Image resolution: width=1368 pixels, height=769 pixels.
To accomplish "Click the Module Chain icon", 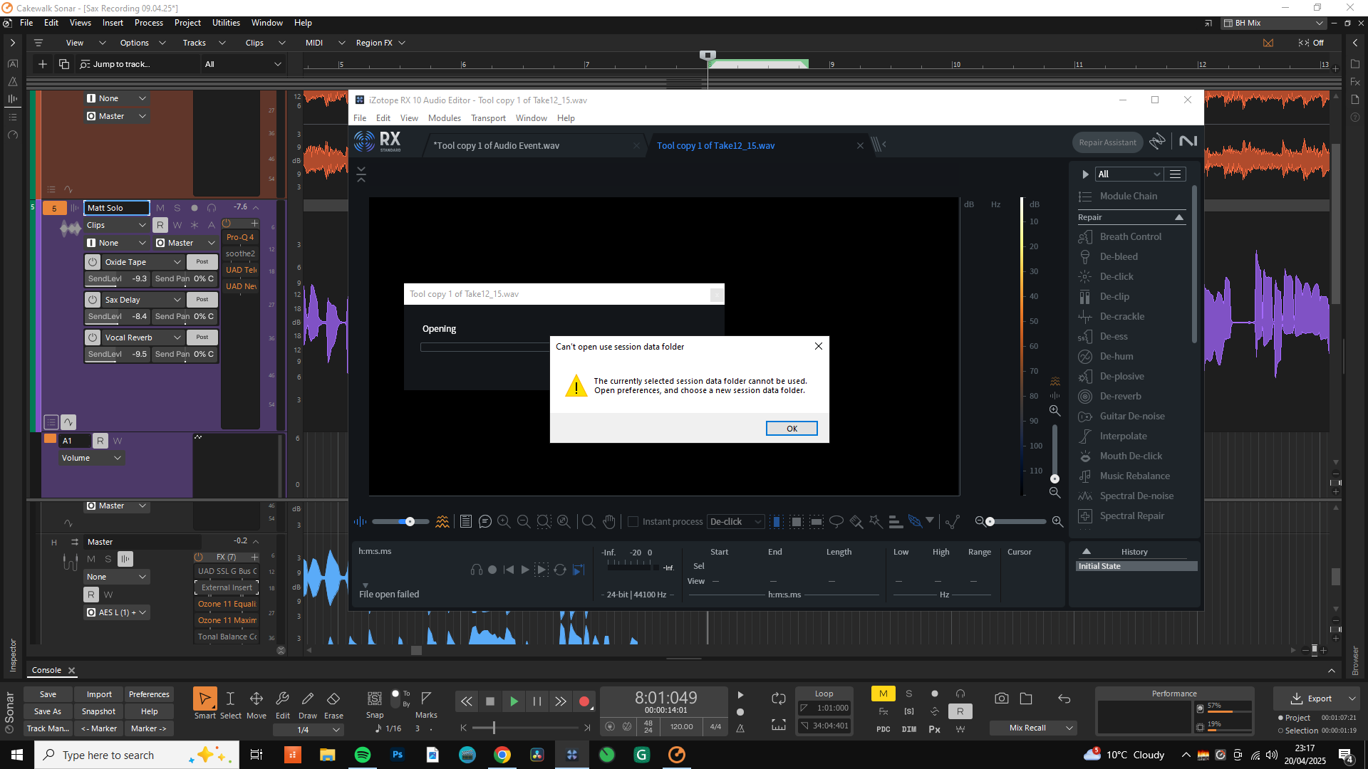I will point(1085,197).
